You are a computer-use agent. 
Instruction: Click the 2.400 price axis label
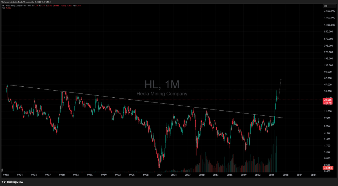328,139
